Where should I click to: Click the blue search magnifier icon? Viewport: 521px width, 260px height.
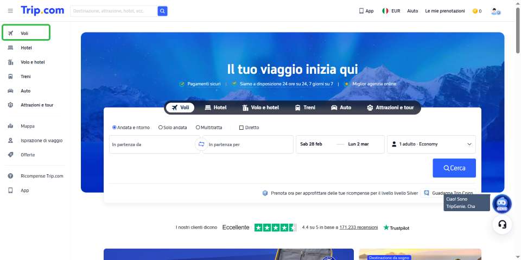pyautogui.click(x=162, y=11)
